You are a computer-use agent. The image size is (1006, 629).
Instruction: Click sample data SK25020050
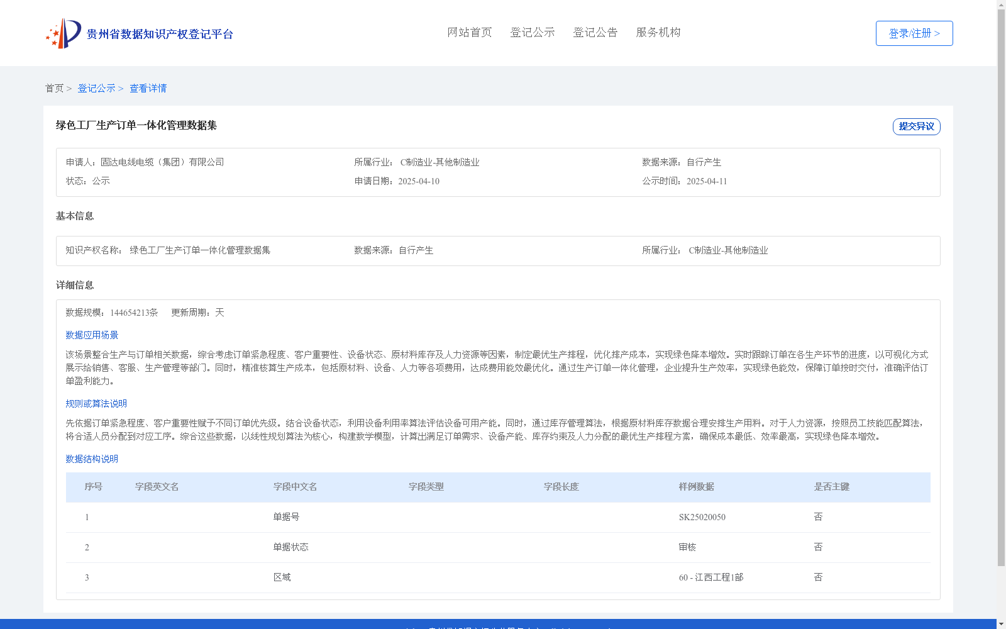702,518
